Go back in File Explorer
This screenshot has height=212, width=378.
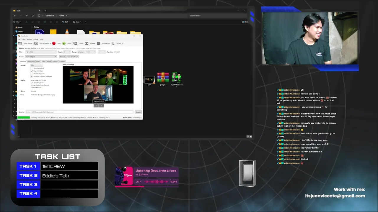(x=14, y=16)
